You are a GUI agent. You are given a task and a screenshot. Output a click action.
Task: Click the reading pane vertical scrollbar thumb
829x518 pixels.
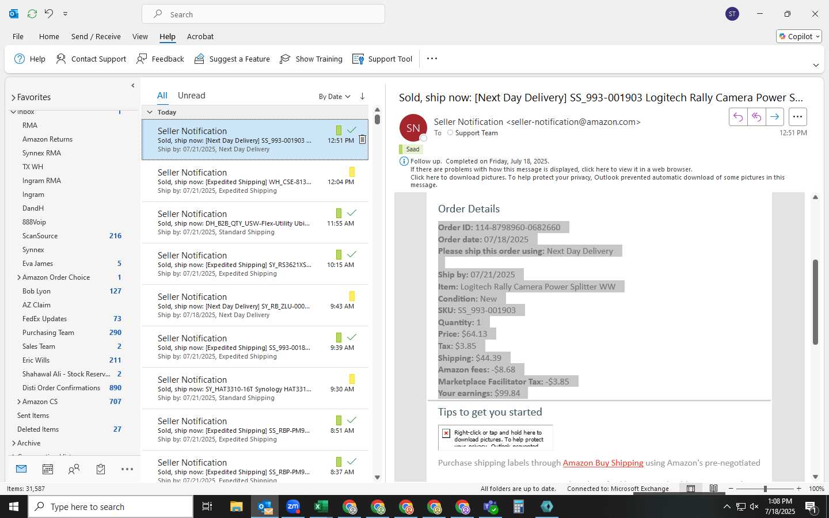pos(815,302)
